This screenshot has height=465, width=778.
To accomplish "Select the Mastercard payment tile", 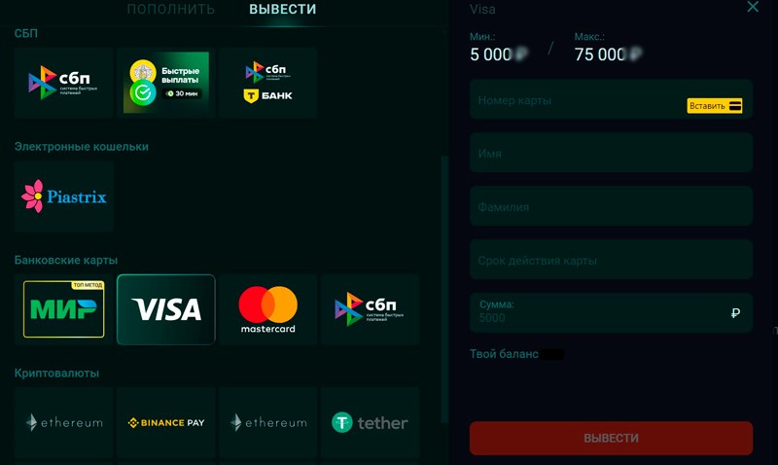I will (x=268, y=309).
